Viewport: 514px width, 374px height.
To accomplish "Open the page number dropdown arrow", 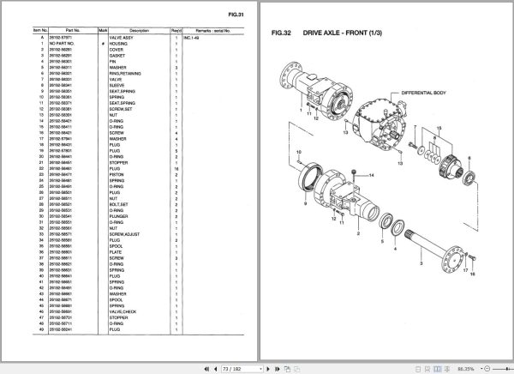I will [261, 369].
